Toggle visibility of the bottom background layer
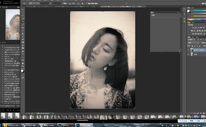 [188, 54]
